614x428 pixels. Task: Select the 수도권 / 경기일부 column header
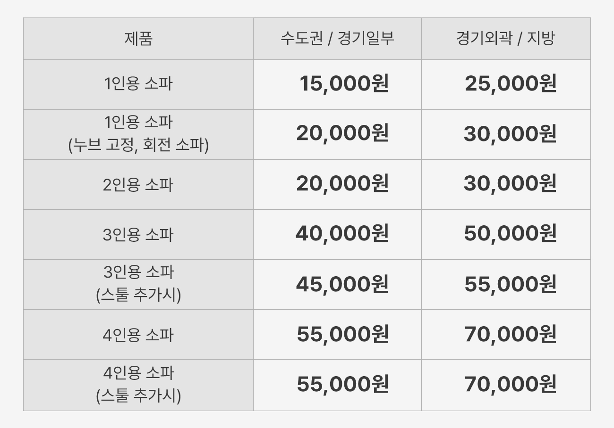(x=337, y=39)
